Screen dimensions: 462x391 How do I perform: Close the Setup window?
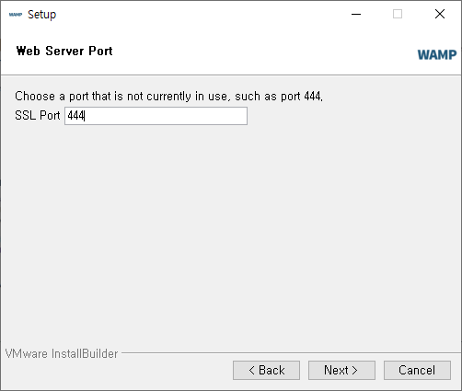(440, 14)
